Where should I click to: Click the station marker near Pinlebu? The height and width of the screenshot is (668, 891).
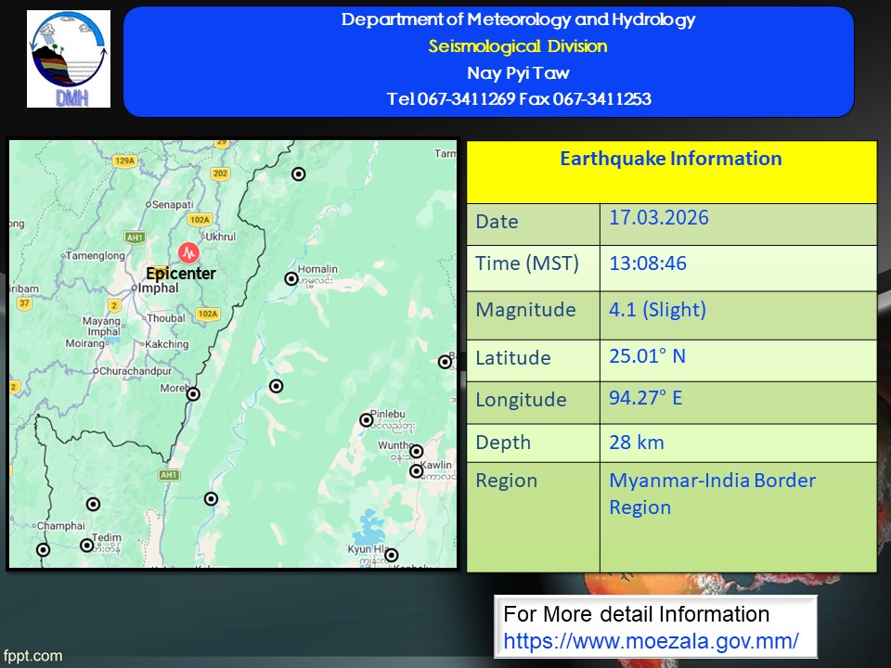pos(367,420)
